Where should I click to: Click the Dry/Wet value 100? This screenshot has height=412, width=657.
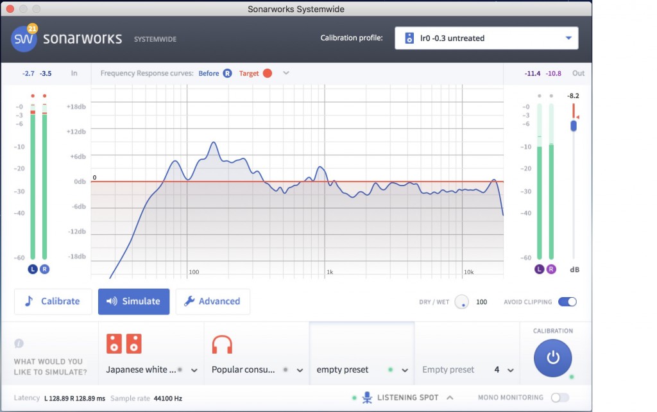(481, 302)
